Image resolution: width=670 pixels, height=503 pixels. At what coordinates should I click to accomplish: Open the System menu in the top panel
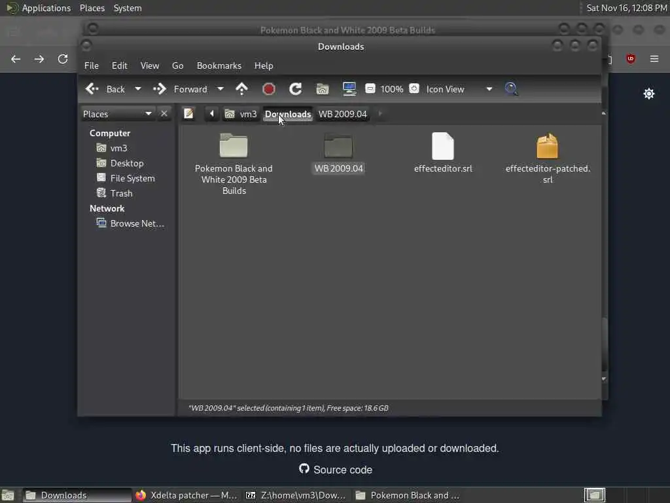click(x=128, y=8)
